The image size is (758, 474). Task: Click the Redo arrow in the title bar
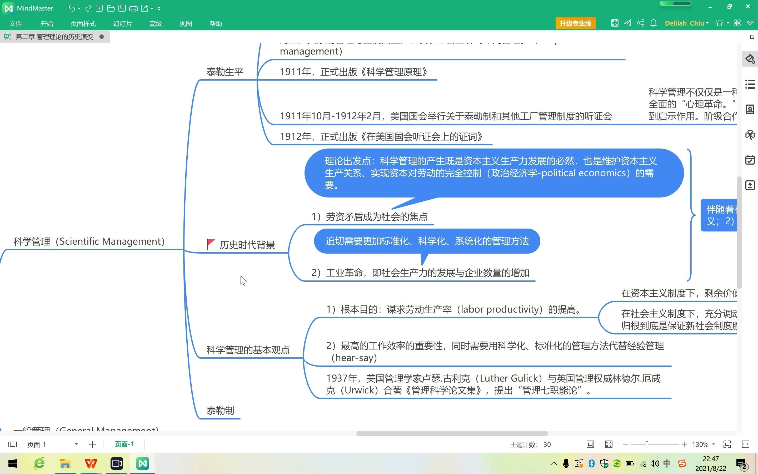[88, 8]
